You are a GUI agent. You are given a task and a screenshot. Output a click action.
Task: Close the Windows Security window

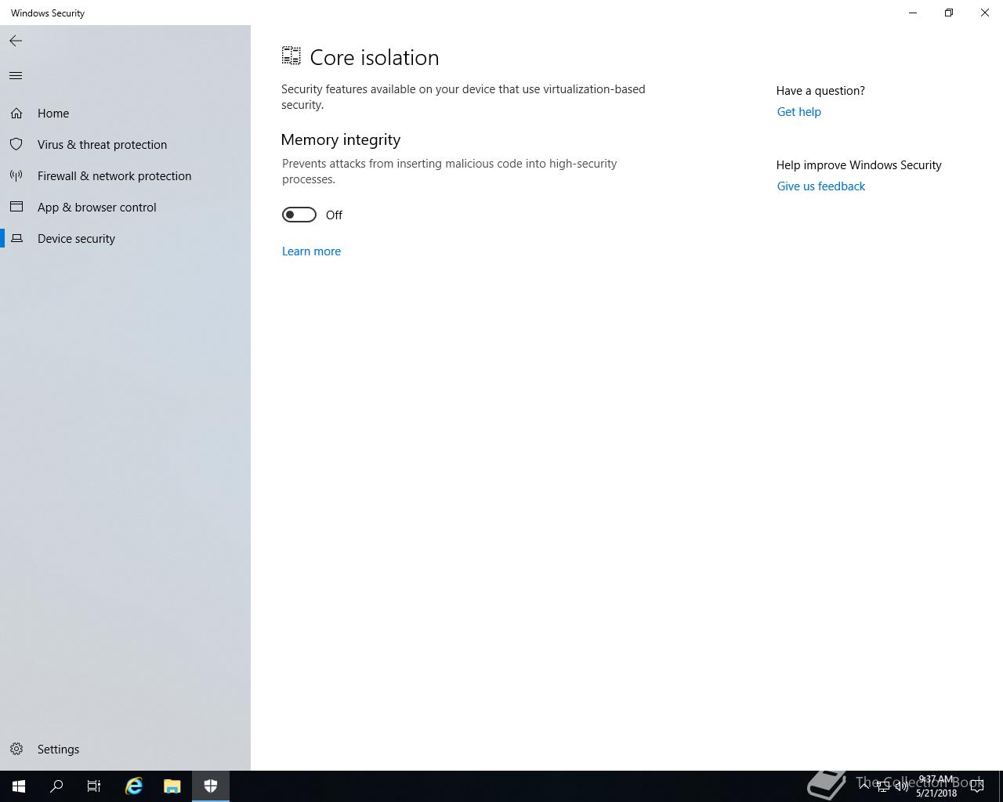985,13
